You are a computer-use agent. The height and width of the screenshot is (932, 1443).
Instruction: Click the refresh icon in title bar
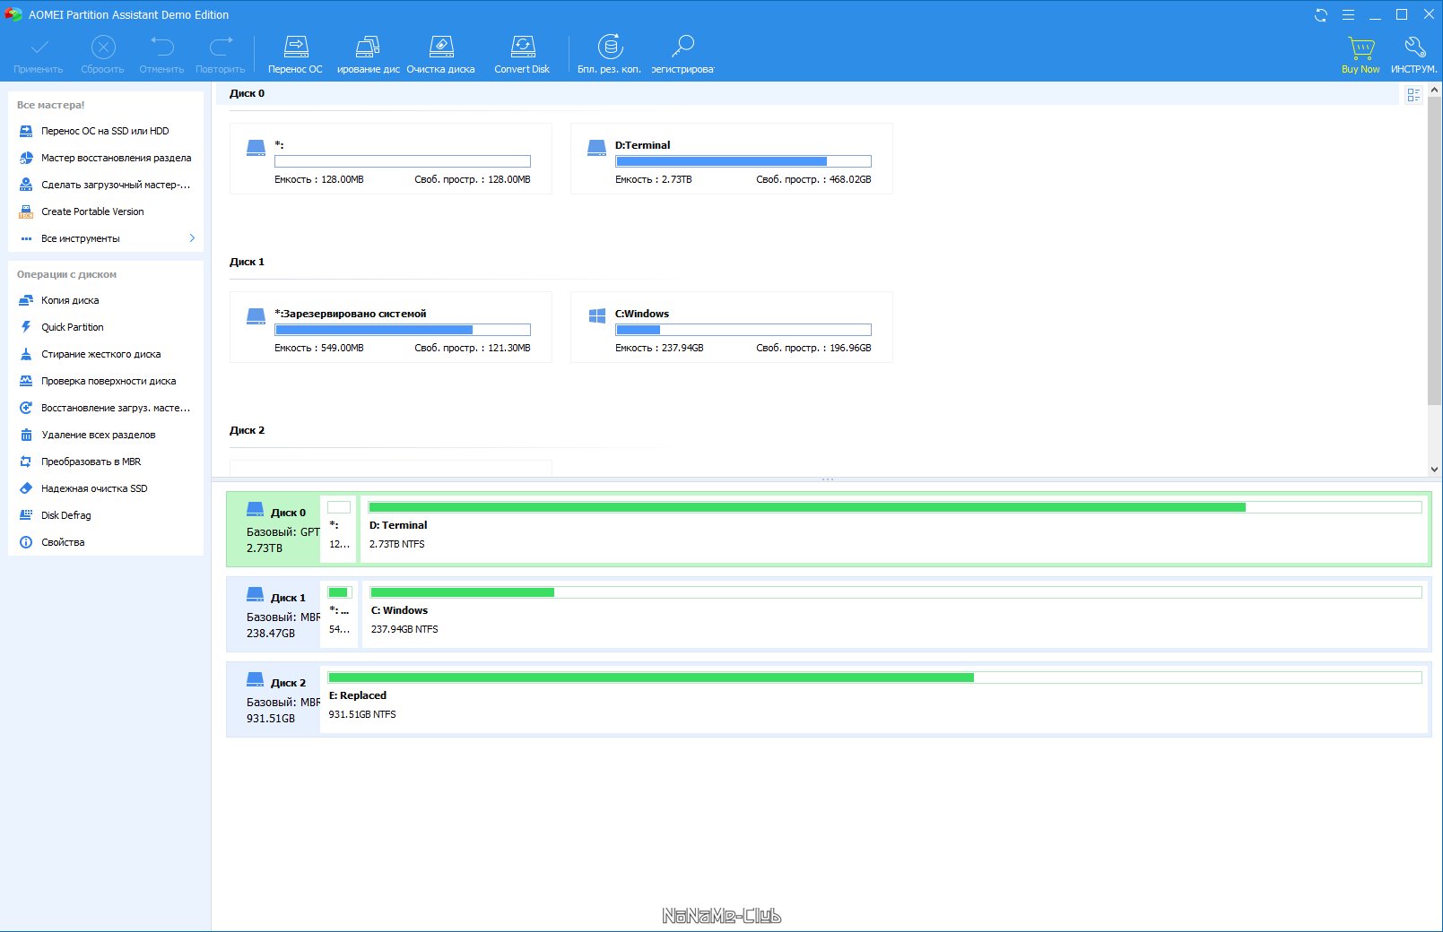click(x=1321, y=15)
